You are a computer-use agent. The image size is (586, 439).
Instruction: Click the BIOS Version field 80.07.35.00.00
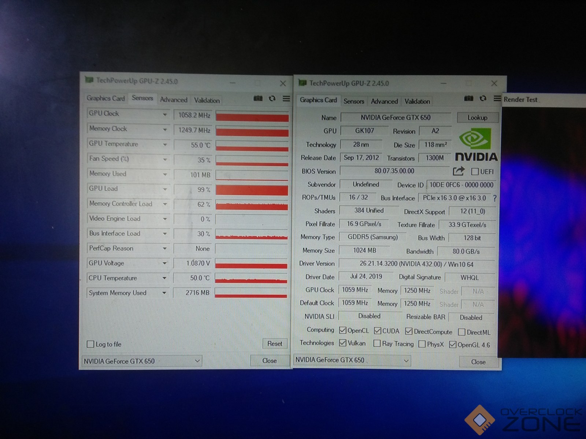(394, 171)
